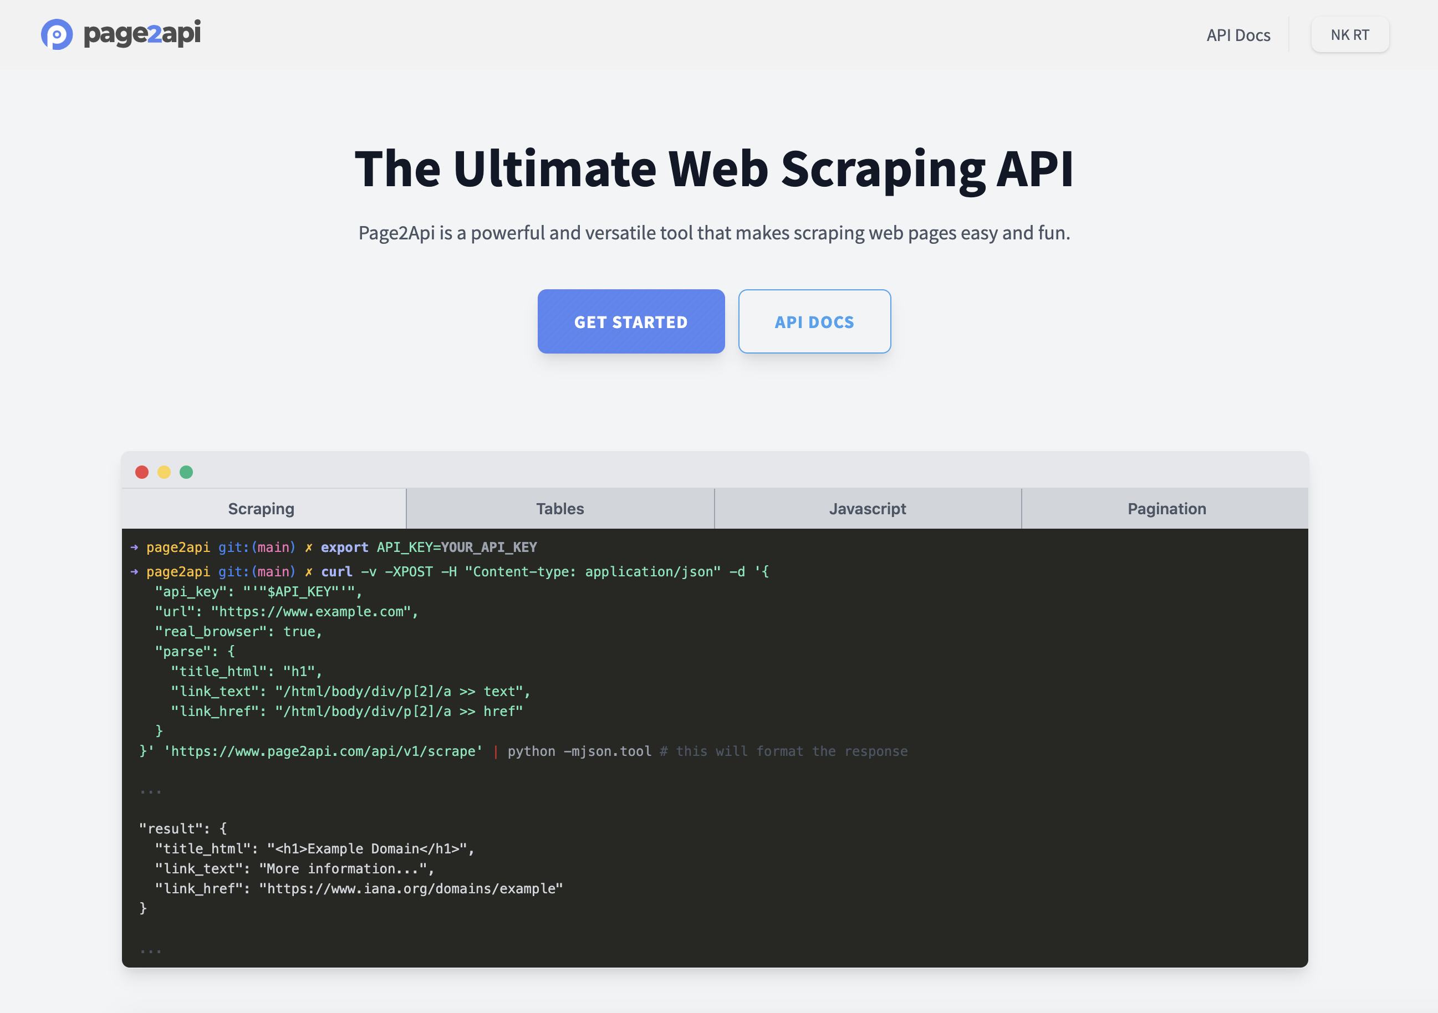Screen dimensions: 1438x1013
Task: Open the NK RT account button
Action: click(x=1349, y=35)
